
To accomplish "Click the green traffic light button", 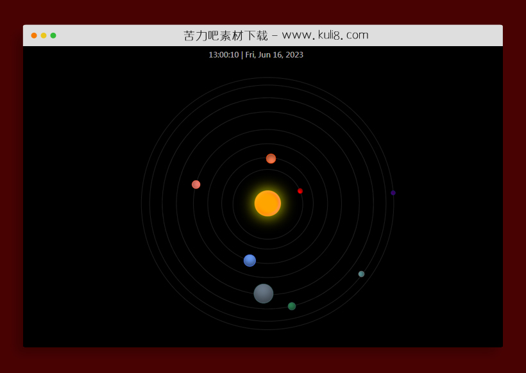I will pyautogui.click(x=53, y=36).
